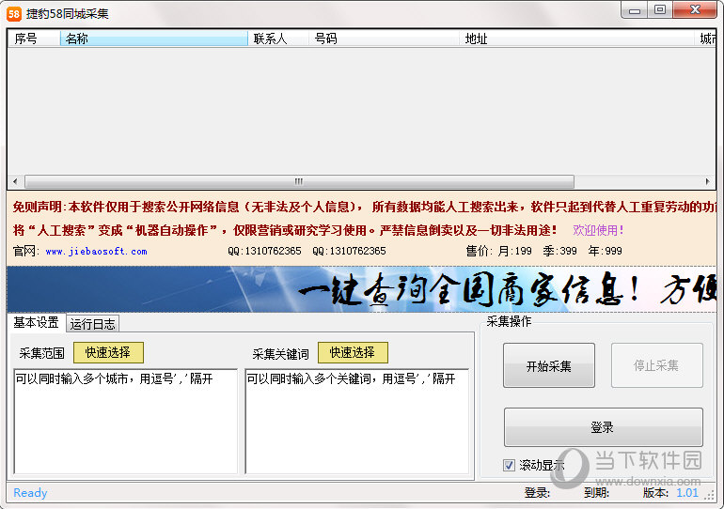
Task: Click the 到期: status bar entry
Action: click(596, 493)
